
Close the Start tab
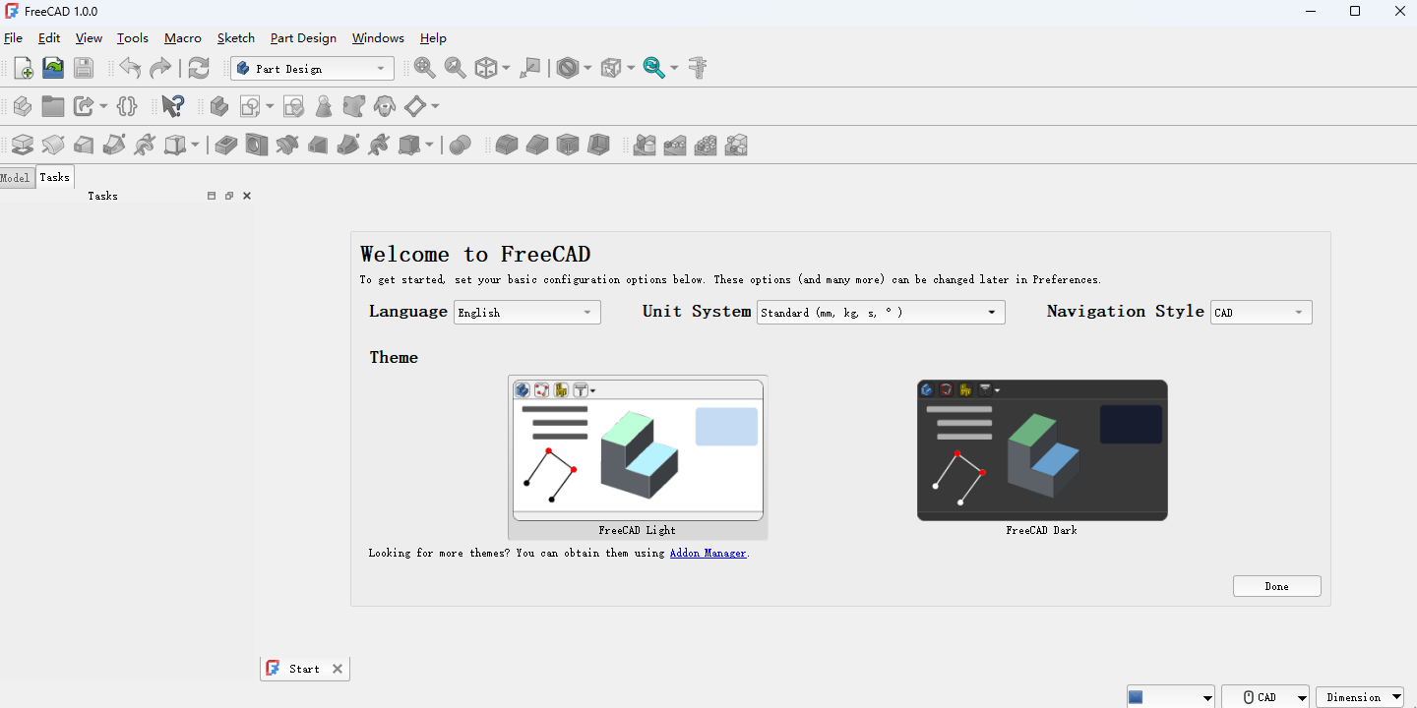pyautogui.click(x=338, y=669)
